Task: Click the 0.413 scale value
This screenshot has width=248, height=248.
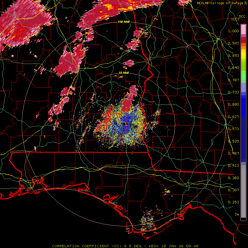Action: click(233, 166)
